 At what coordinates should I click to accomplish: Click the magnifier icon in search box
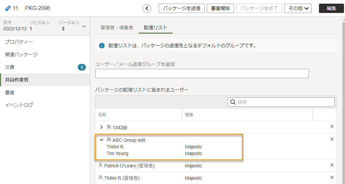[x=233, y=102]
